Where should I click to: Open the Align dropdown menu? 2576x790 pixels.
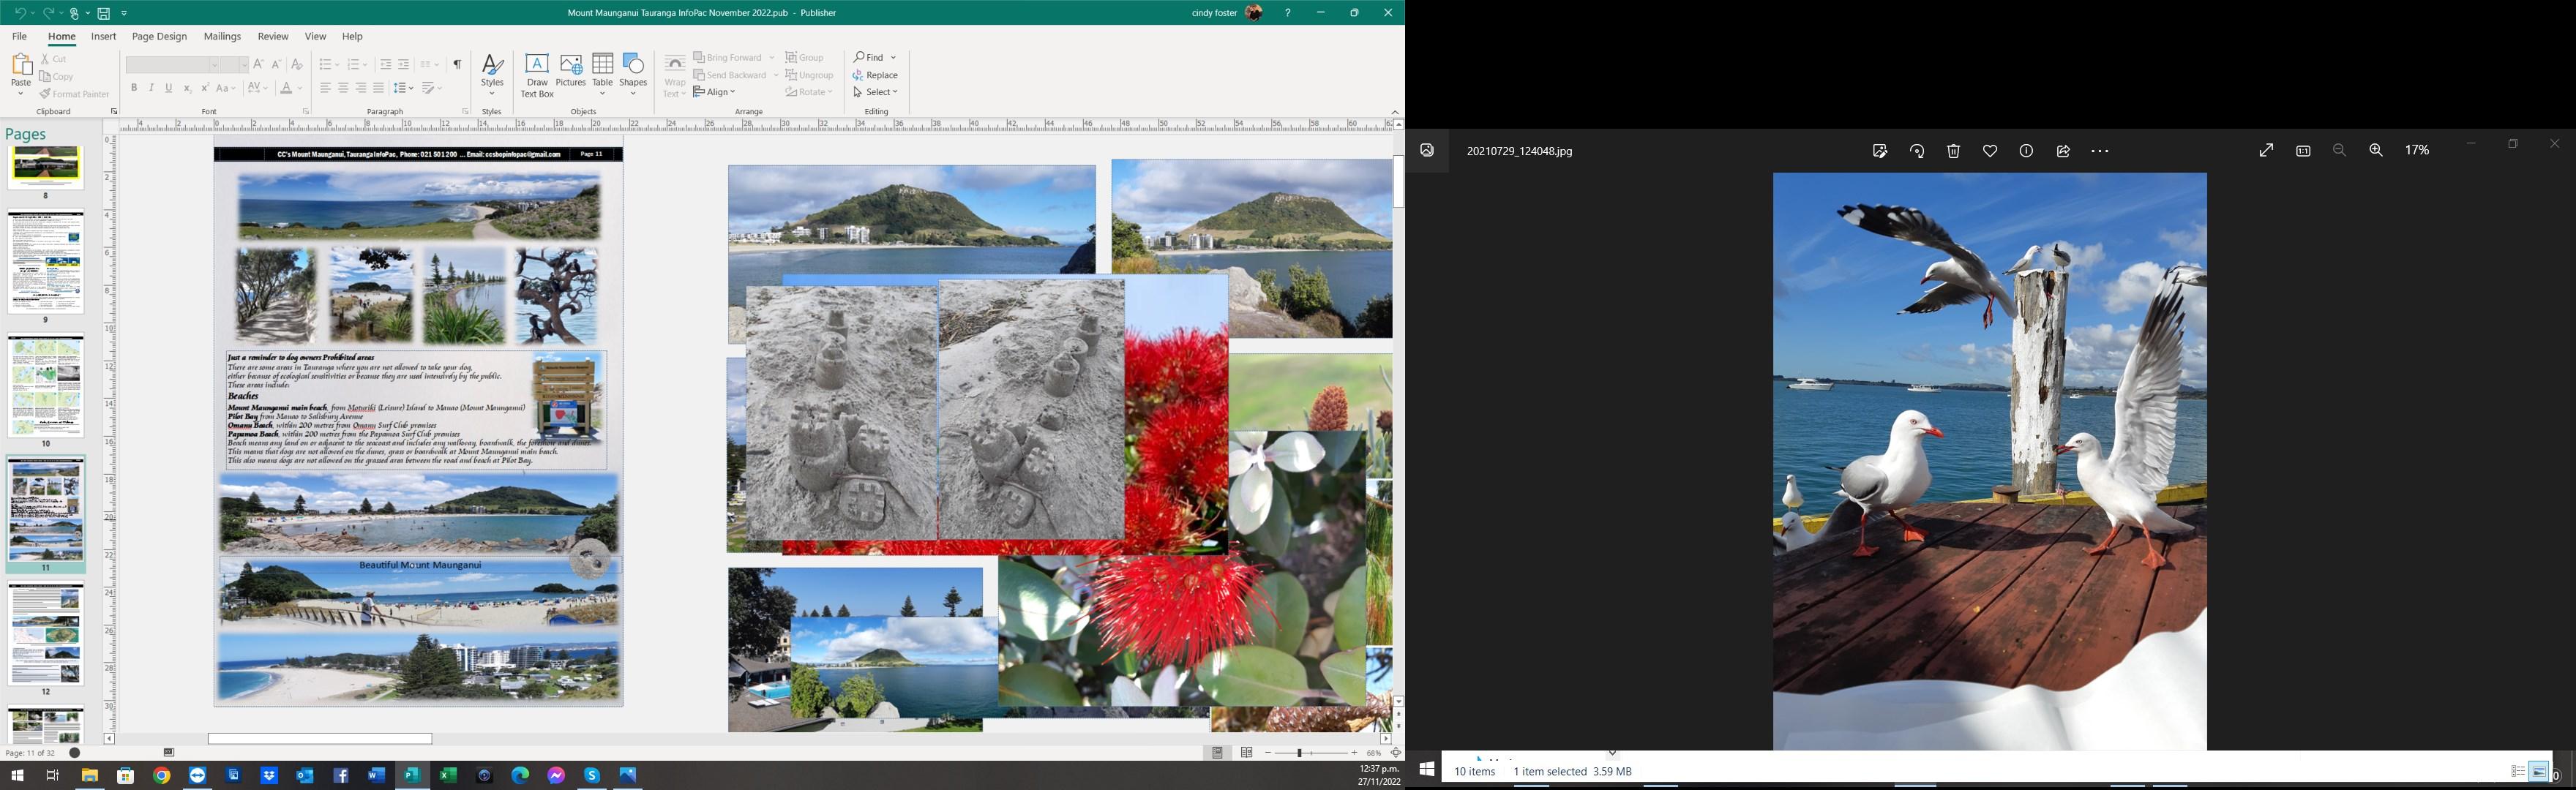715,92
